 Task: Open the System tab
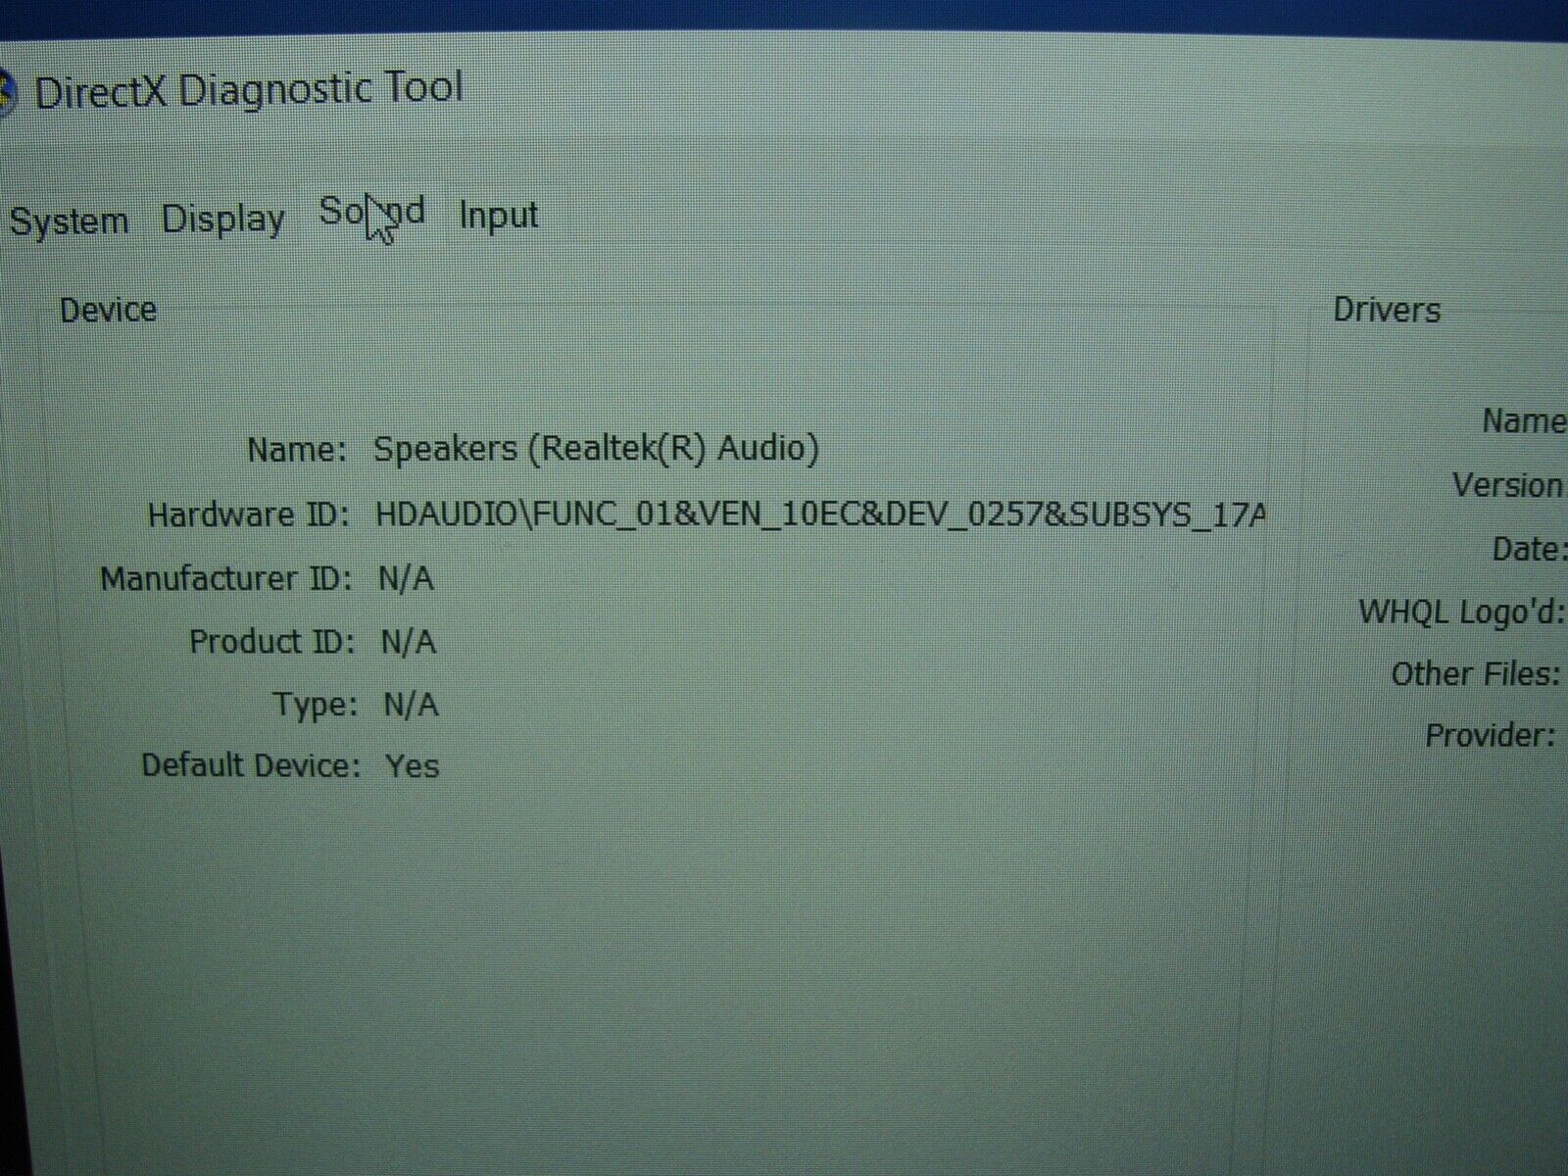(69, 220)
